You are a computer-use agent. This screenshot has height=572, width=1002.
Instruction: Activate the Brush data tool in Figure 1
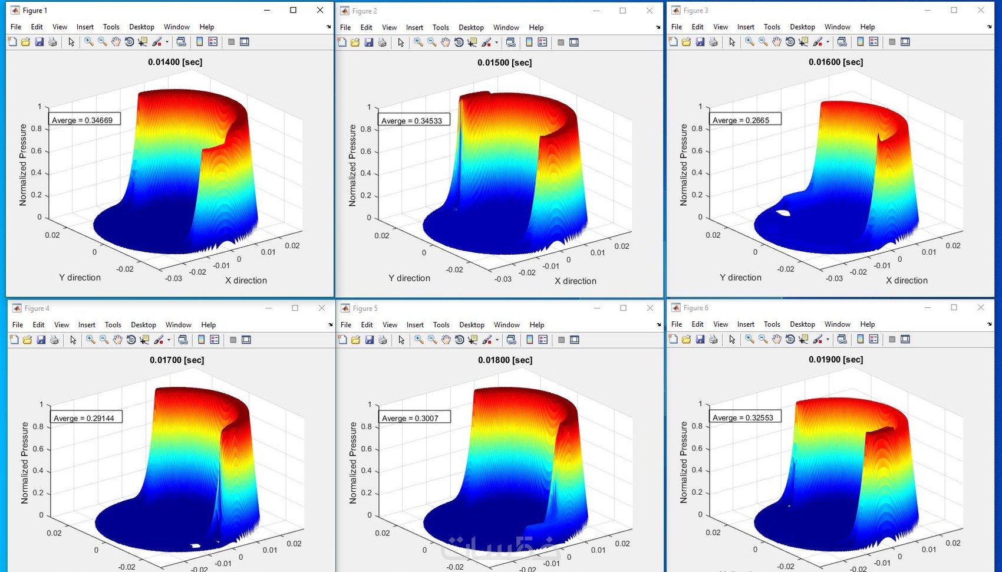pos(157,42)
